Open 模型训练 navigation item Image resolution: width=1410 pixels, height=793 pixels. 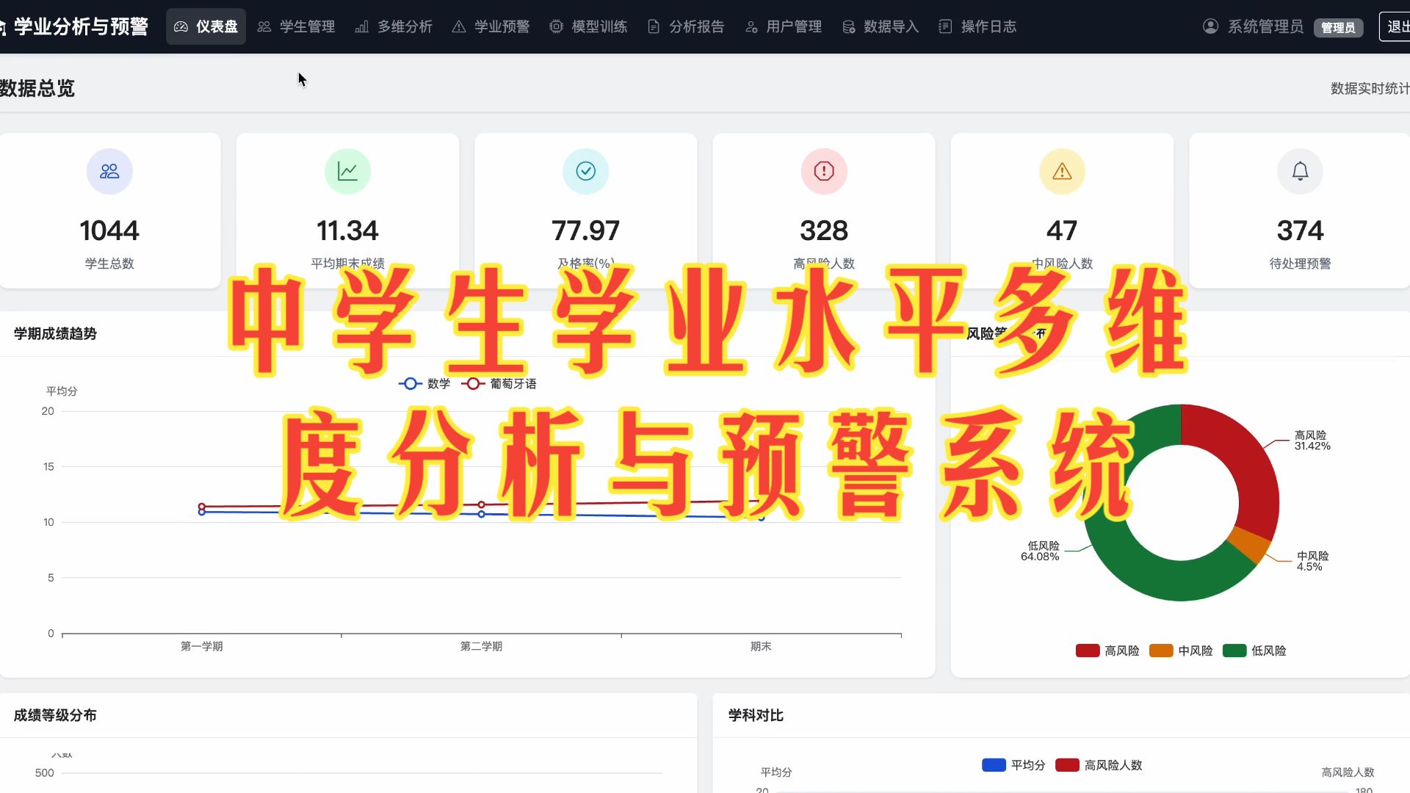click(x=588, y=26)
